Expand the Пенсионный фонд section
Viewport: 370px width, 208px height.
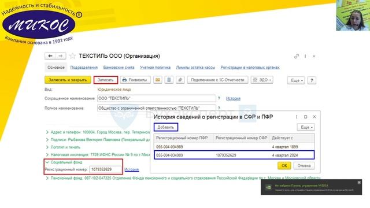point(47,178)
